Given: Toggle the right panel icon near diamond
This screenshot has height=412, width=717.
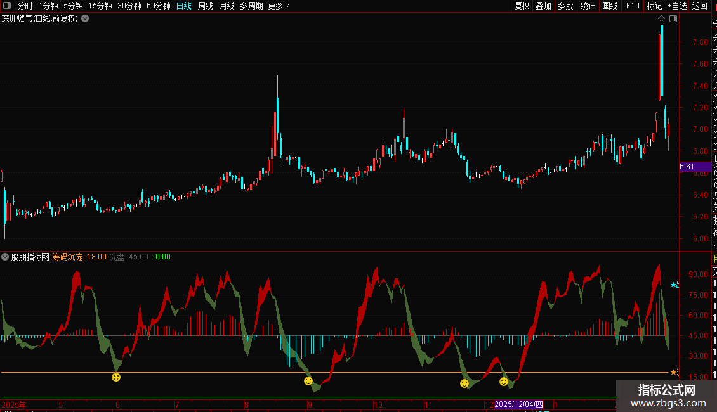Looking at the screenshot, I should point(673,19).
